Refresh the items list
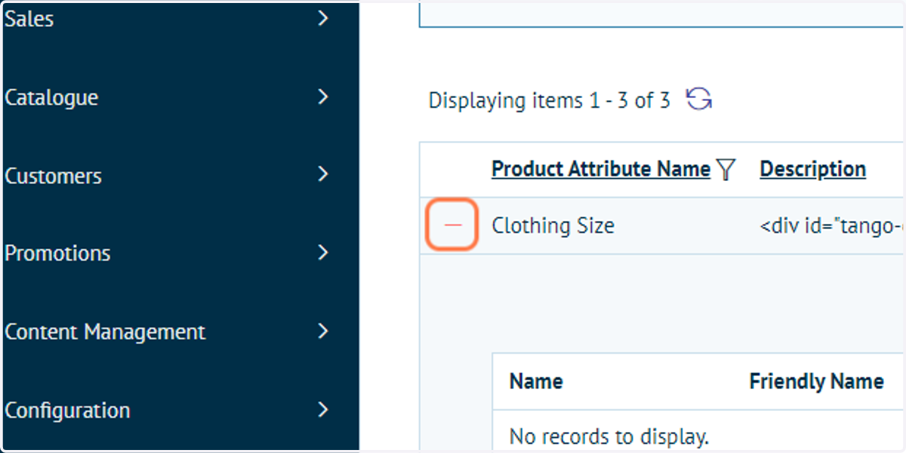This screenshot has height=453, width=906. pyautogui.click(x=699, y=99)
